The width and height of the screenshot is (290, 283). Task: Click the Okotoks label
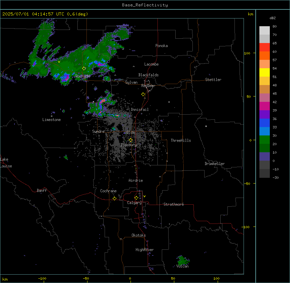pos(139,235)
